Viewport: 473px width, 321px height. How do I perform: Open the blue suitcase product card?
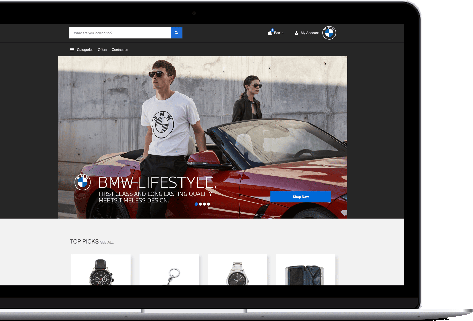tap(306, 270)
